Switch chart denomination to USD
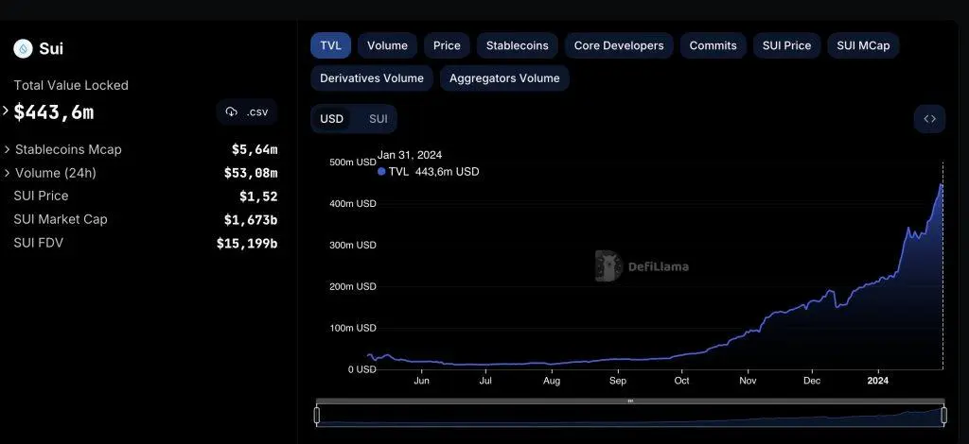This screenshot has height=444, width=969. click(x=332, y=119)
